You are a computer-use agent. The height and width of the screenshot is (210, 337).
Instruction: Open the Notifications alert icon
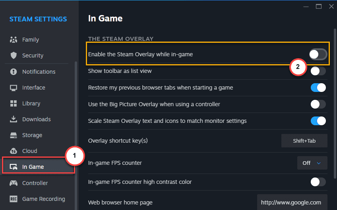click(x=14, y=72)
